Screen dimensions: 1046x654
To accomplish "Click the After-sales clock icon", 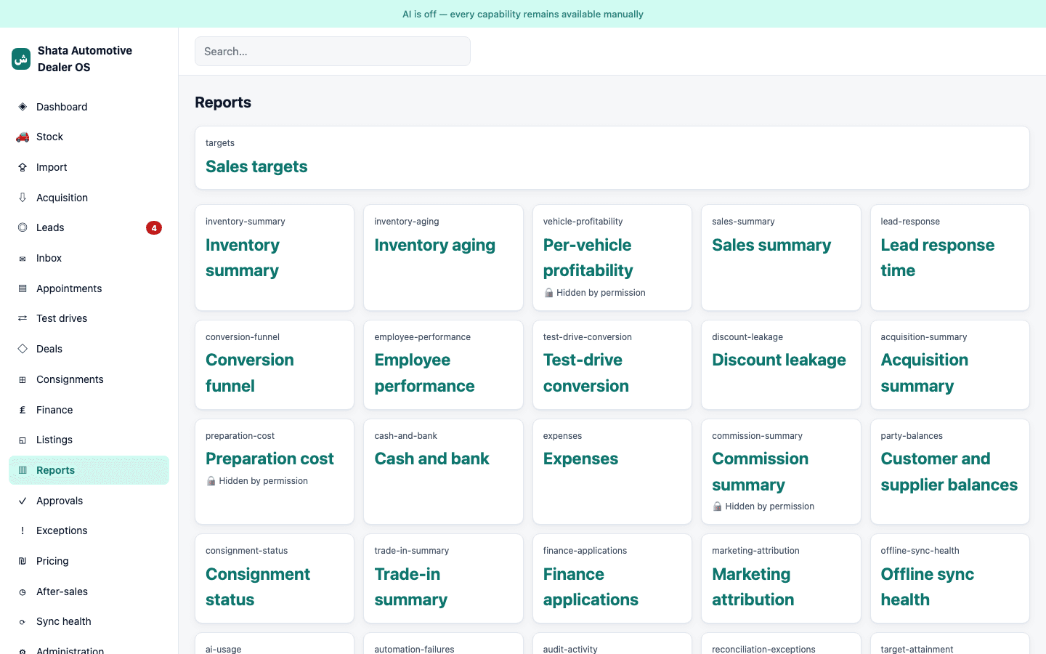I will click(23, 592).
